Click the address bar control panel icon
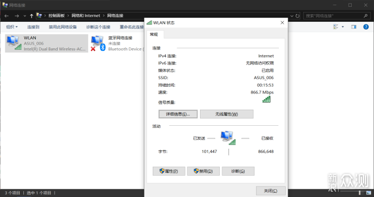This screenshot has width=374, height=197. point(39,16)
